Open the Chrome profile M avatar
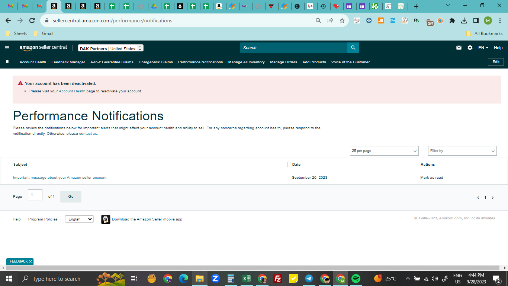 tap(488, 20)
